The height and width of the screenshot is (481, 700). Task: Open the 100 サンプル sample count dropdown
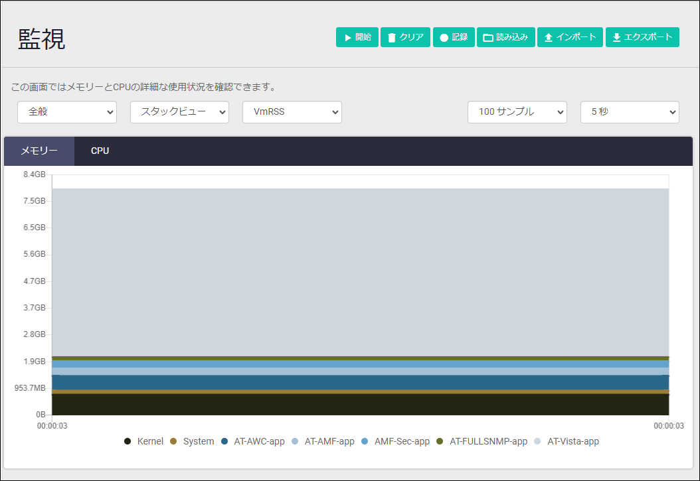tap(517, 112)
